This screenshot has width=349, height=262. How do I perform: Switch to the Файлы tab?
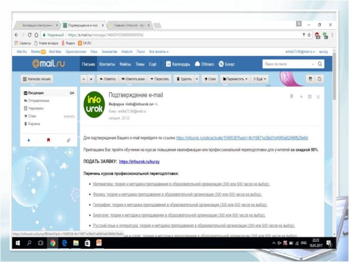(125, 64)
